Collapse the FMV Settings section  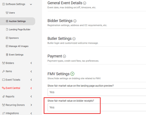[x=72, y=74]
